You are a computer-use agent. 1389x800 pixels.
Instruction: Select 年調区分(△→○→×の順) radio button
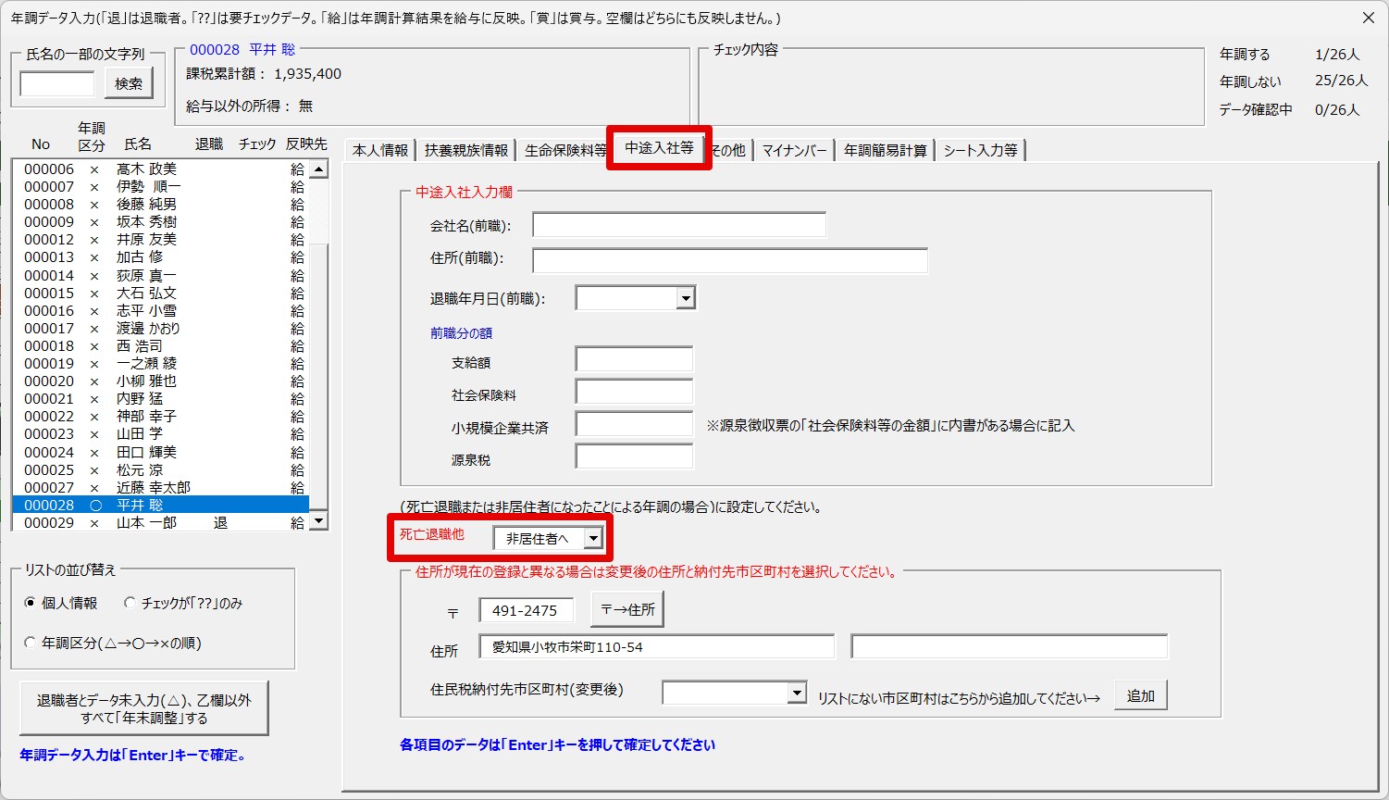pos(31,643)
